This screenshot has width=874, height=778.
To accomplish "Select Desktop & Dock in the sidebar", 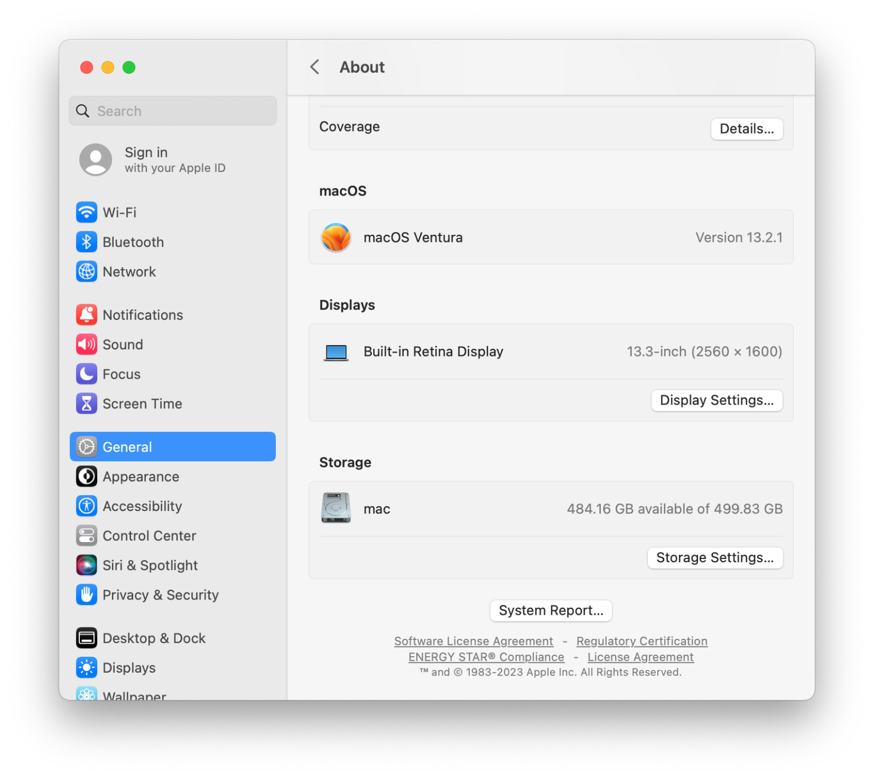I will pyautogui.click(x=173, y=638).
